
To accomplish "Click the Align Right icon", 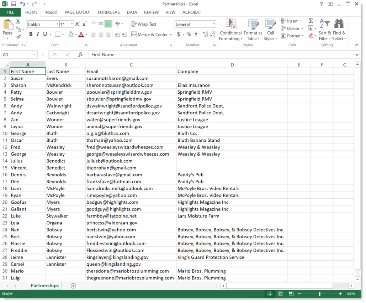I will point(108,34).
